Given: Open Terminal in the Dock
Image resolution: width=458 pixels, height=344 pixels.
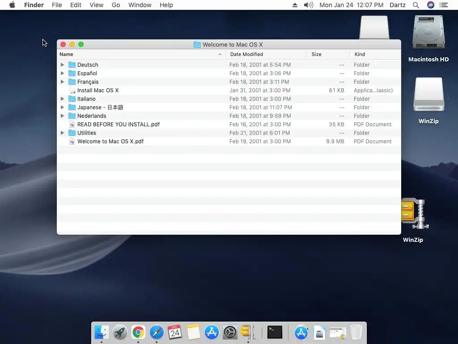Looking at the screenshot, I should click(275, 332).
